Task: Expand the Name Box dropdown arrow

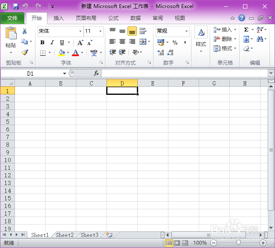Action: click(x=64, y=73)
